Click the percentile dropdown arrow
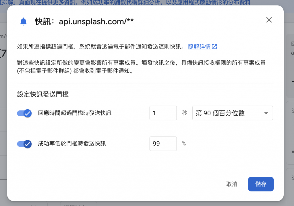 (266, 113)
